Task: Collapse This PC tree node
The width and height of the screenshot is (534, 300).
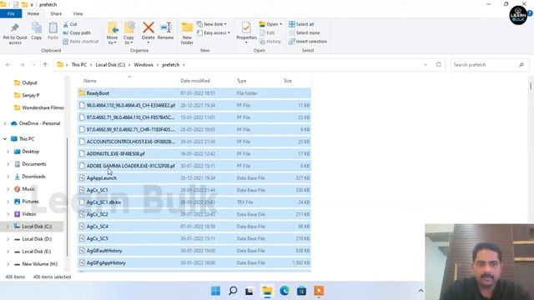Action: (x=5, y=139)
